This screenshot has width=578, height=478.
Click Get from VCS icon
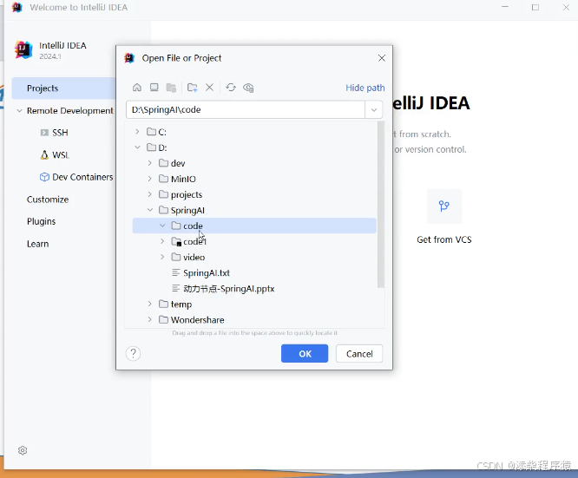pos(443,206)
